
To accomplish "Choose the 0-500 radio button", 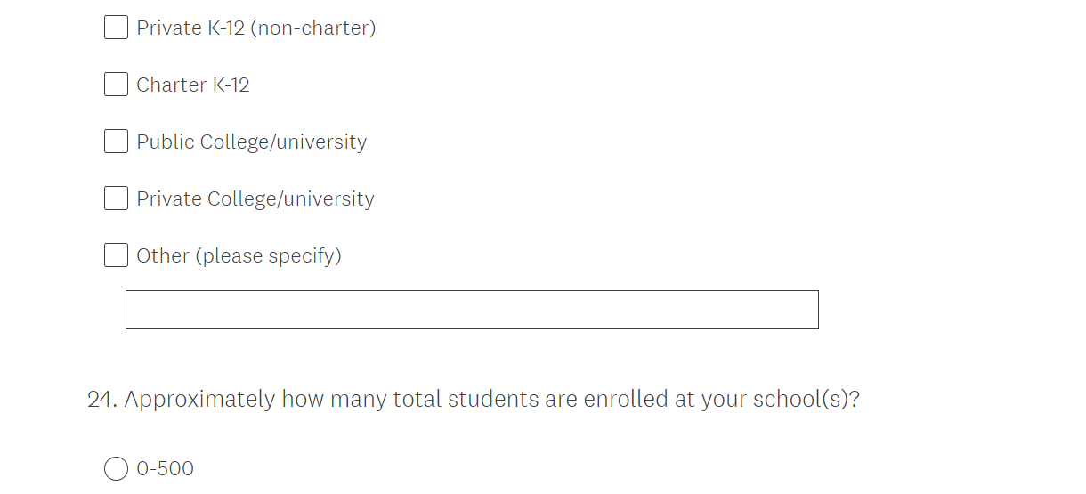I will coord(116,468).
